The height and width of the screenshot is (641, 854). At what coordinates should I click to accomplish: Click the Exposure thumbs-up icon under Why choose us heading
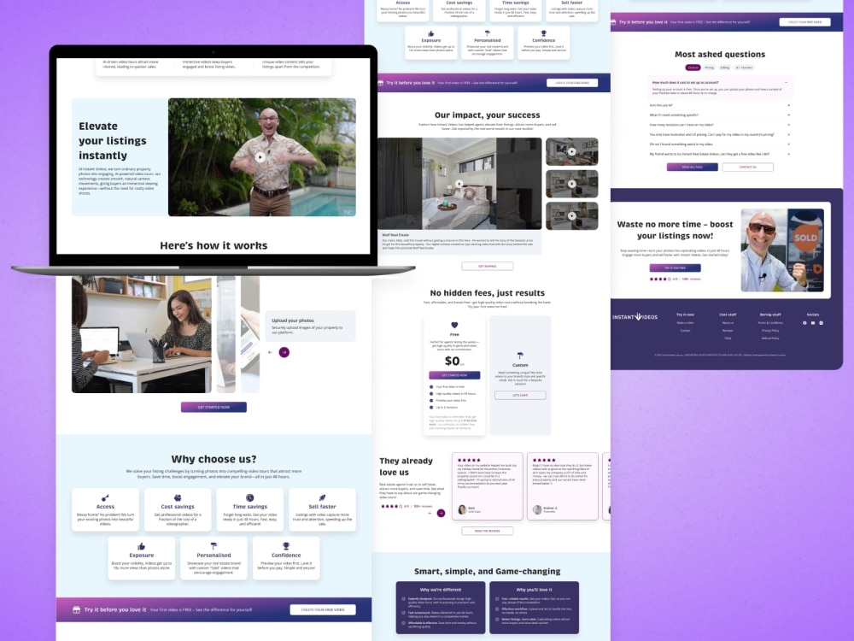tap(141, 546)
